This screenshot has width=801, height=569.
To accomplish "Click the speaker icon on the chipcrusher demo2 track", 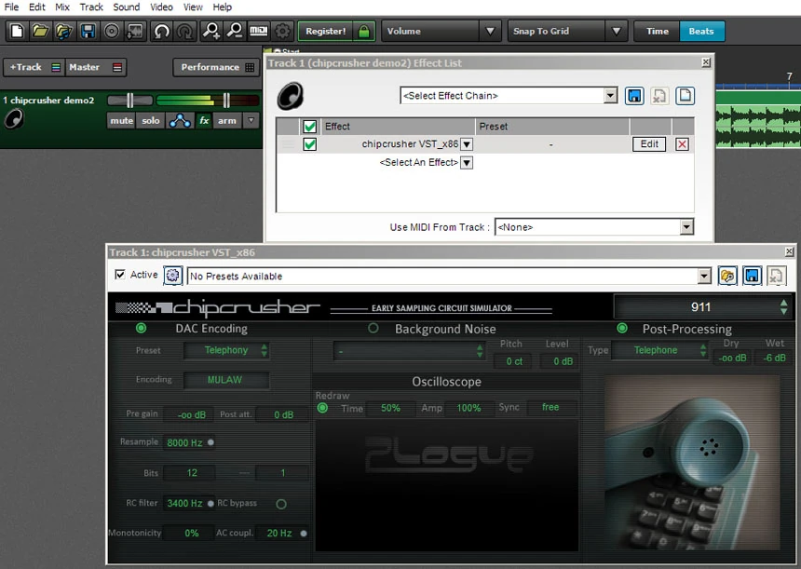I will pyautogui.click(x=14, y=119).
